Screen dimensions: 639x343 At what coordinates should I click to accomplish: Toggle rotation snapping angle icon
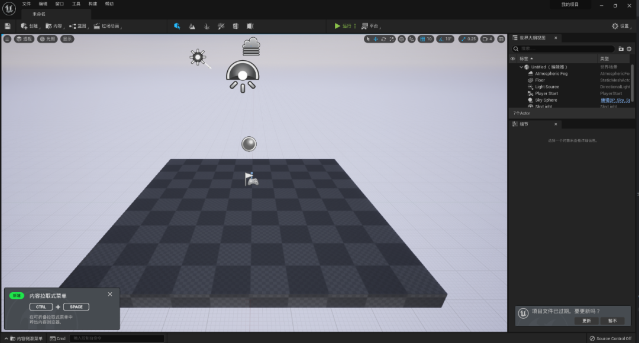441,39
